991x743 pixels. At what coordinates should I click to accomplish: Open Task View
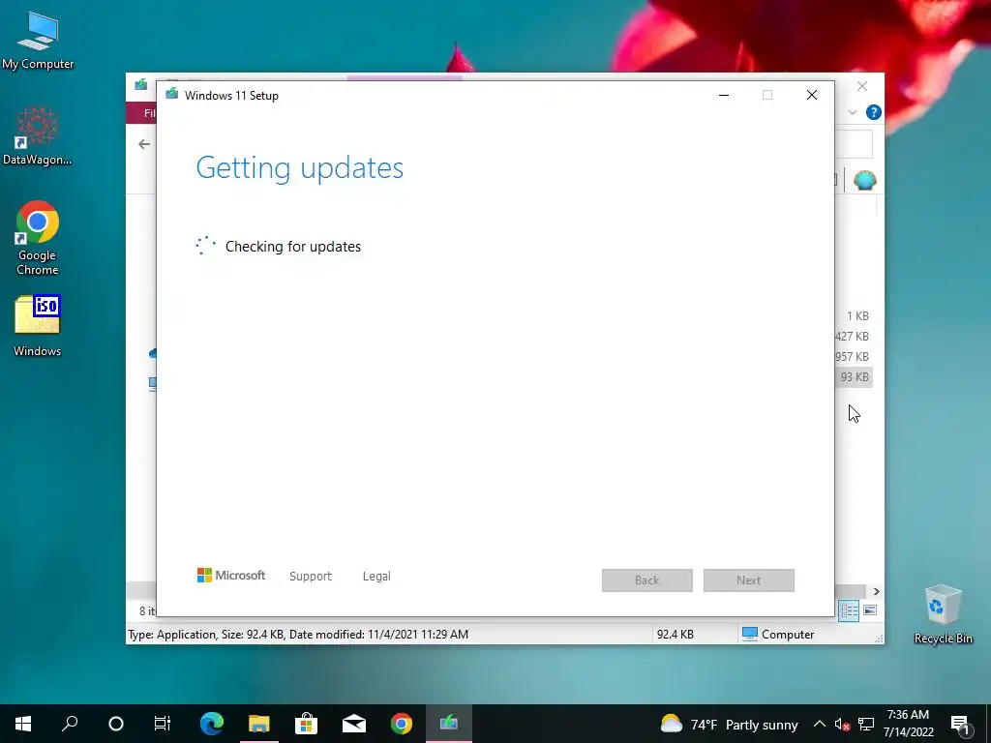pyautogui.click(x=163, y=724)
